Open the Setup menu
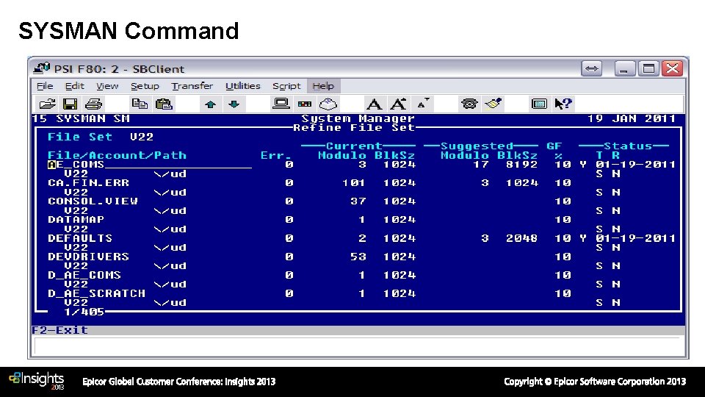The height and width of the screenshot is (397, 705). 145,85
